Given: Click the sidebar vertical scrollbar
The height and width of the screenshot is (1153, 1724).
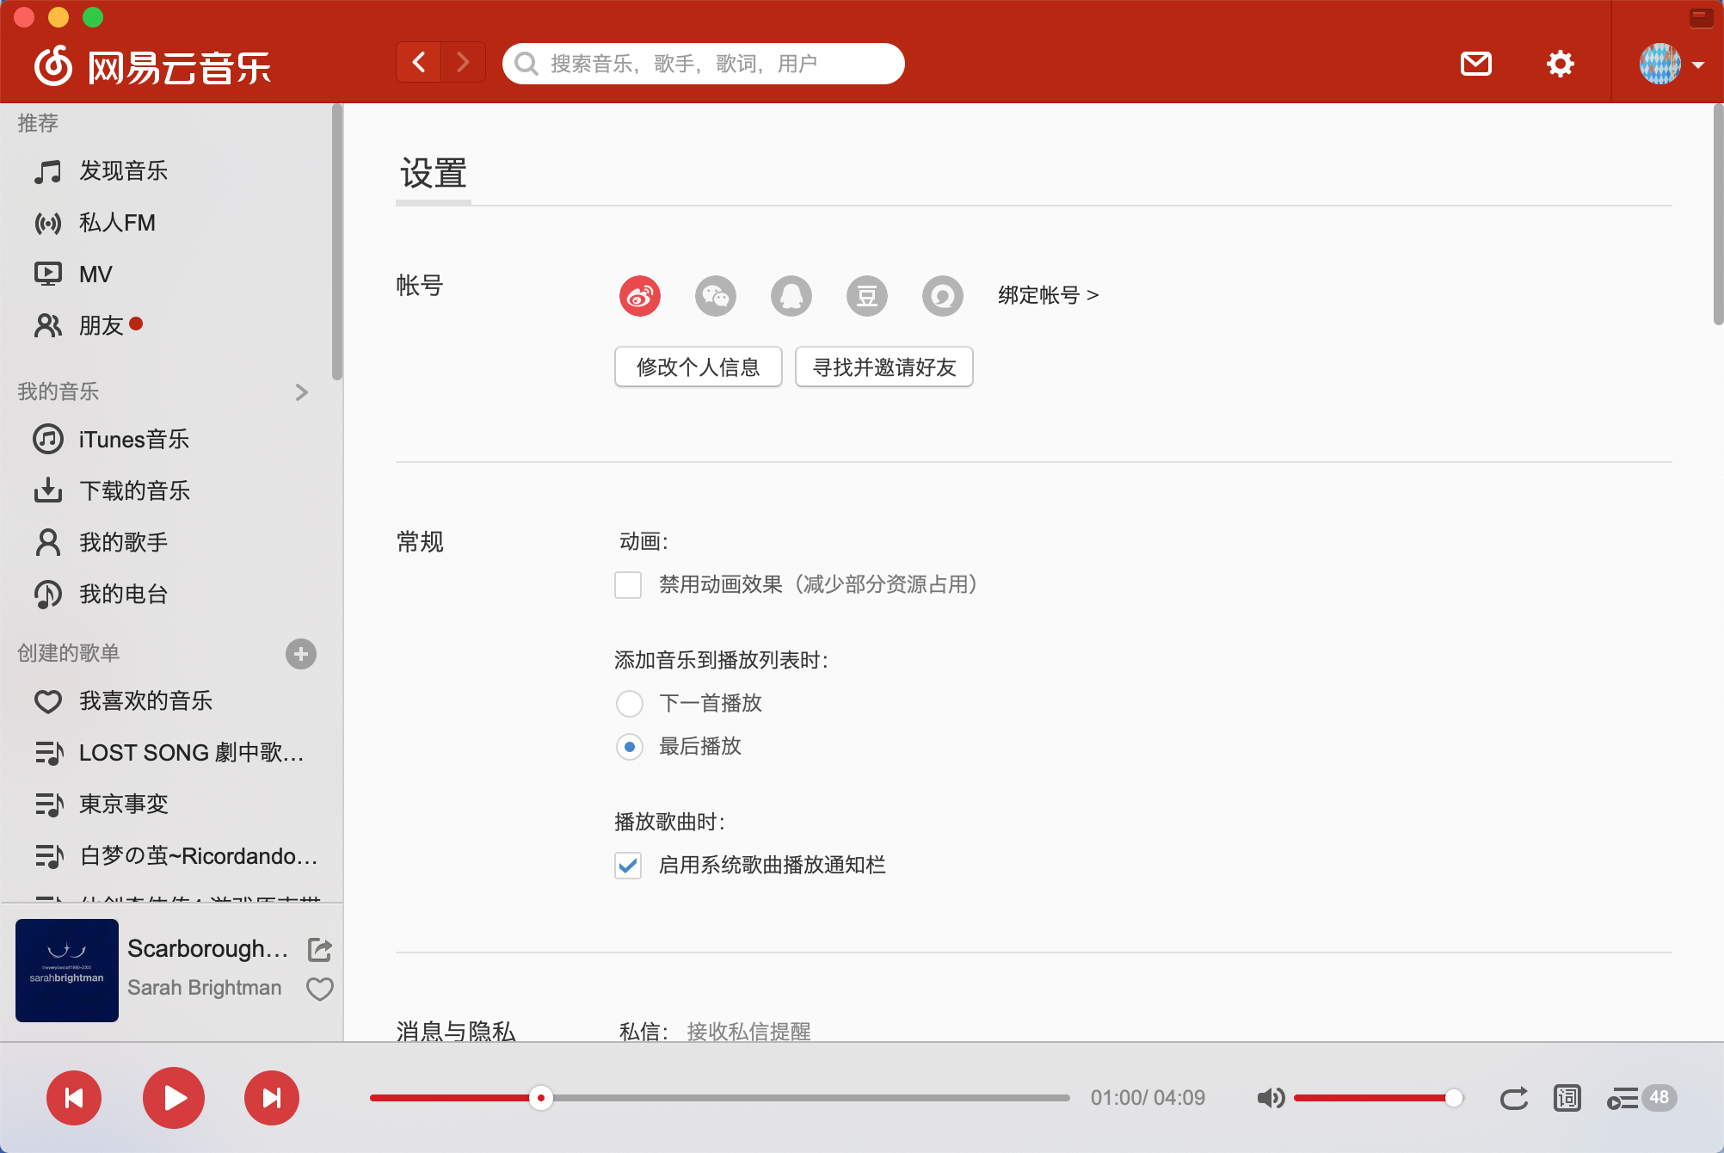Looking at the screenshot, I should pyautogui.click(x=337, y=242).
